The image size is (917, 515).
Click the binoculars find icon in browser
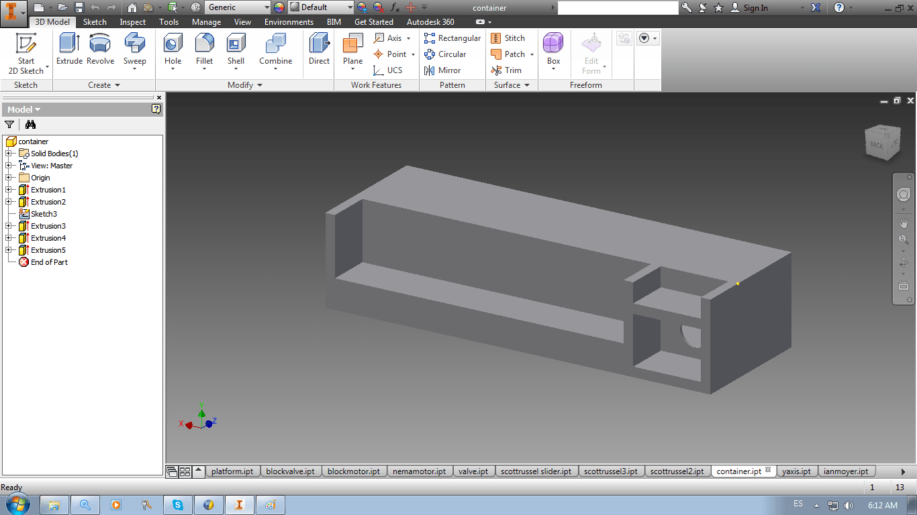30,124
